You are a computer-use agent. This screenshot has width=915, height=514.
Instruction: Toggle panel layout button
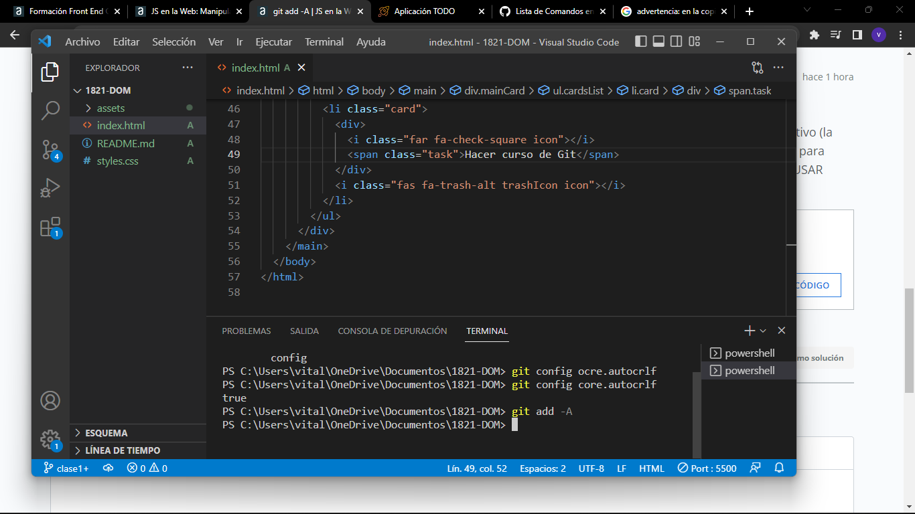click(658, 41)
